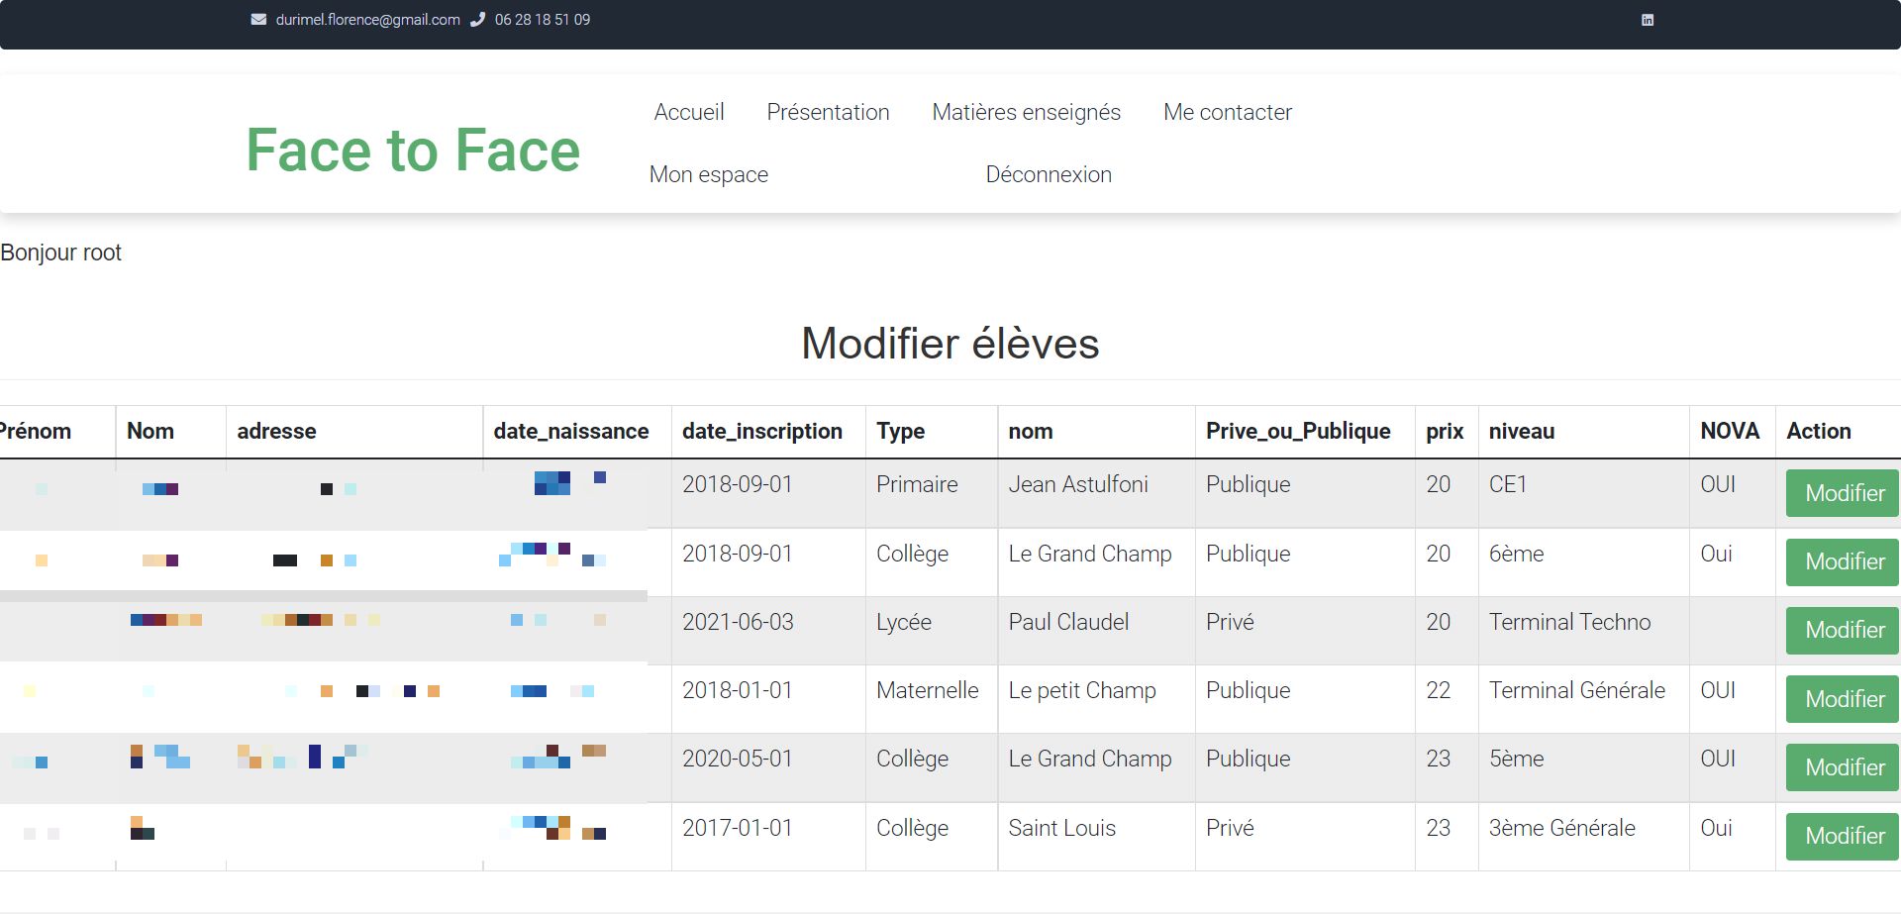Go to the Accueil page
The image size is (1901, 914).
[688, 112]
